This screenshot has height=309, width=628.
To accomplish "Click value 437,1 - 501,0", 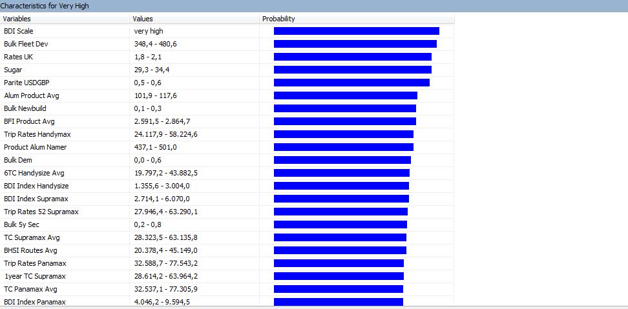I will (156, 147).
